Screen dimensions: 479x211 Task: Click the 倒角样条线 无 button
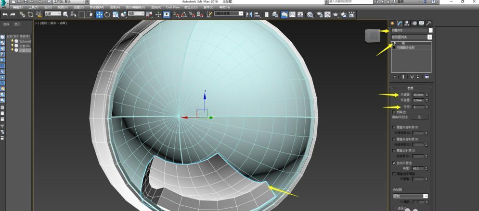tap(419, 117)
